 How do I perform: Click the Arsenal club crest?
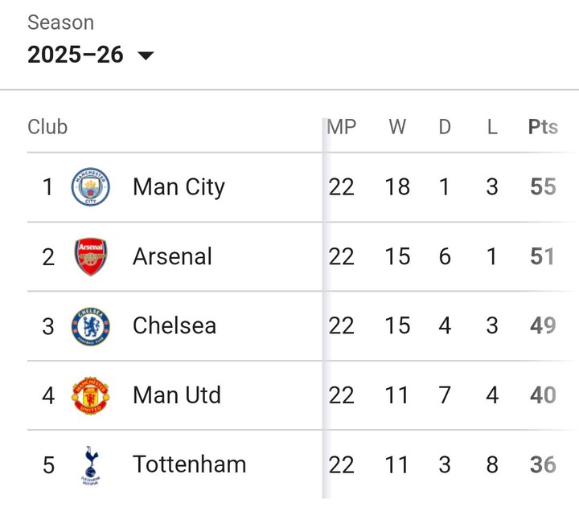(90, 256)
